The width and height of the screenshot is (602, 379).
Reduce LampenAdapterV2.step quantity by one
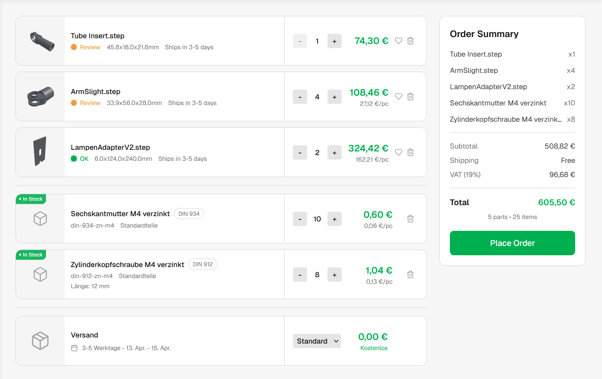tap(300, 153)
